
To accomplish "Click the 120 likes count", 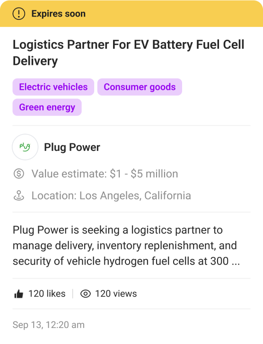I will (x=47, y=294).
